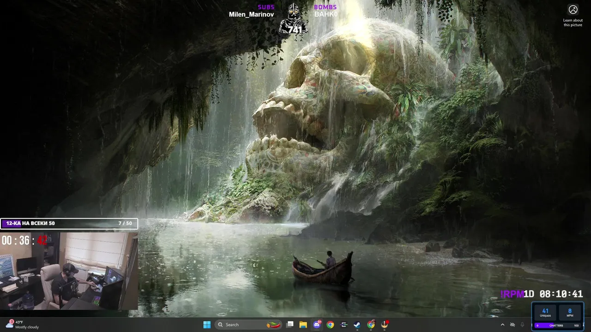Image resolution: width=591 pixels, height=332 pixels.
Task: Open Steam from the taskbar
Action: [x=357, y=325]
